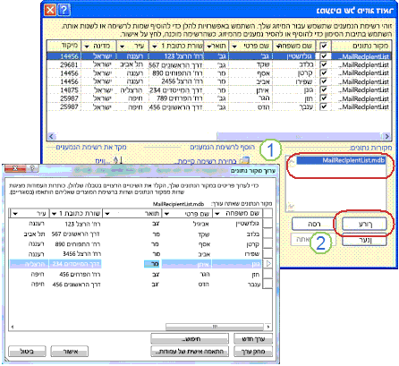Screen dimensions: 399x366
Task: Click left scroll arrow in recipients list
Action: tap(51, 136)
